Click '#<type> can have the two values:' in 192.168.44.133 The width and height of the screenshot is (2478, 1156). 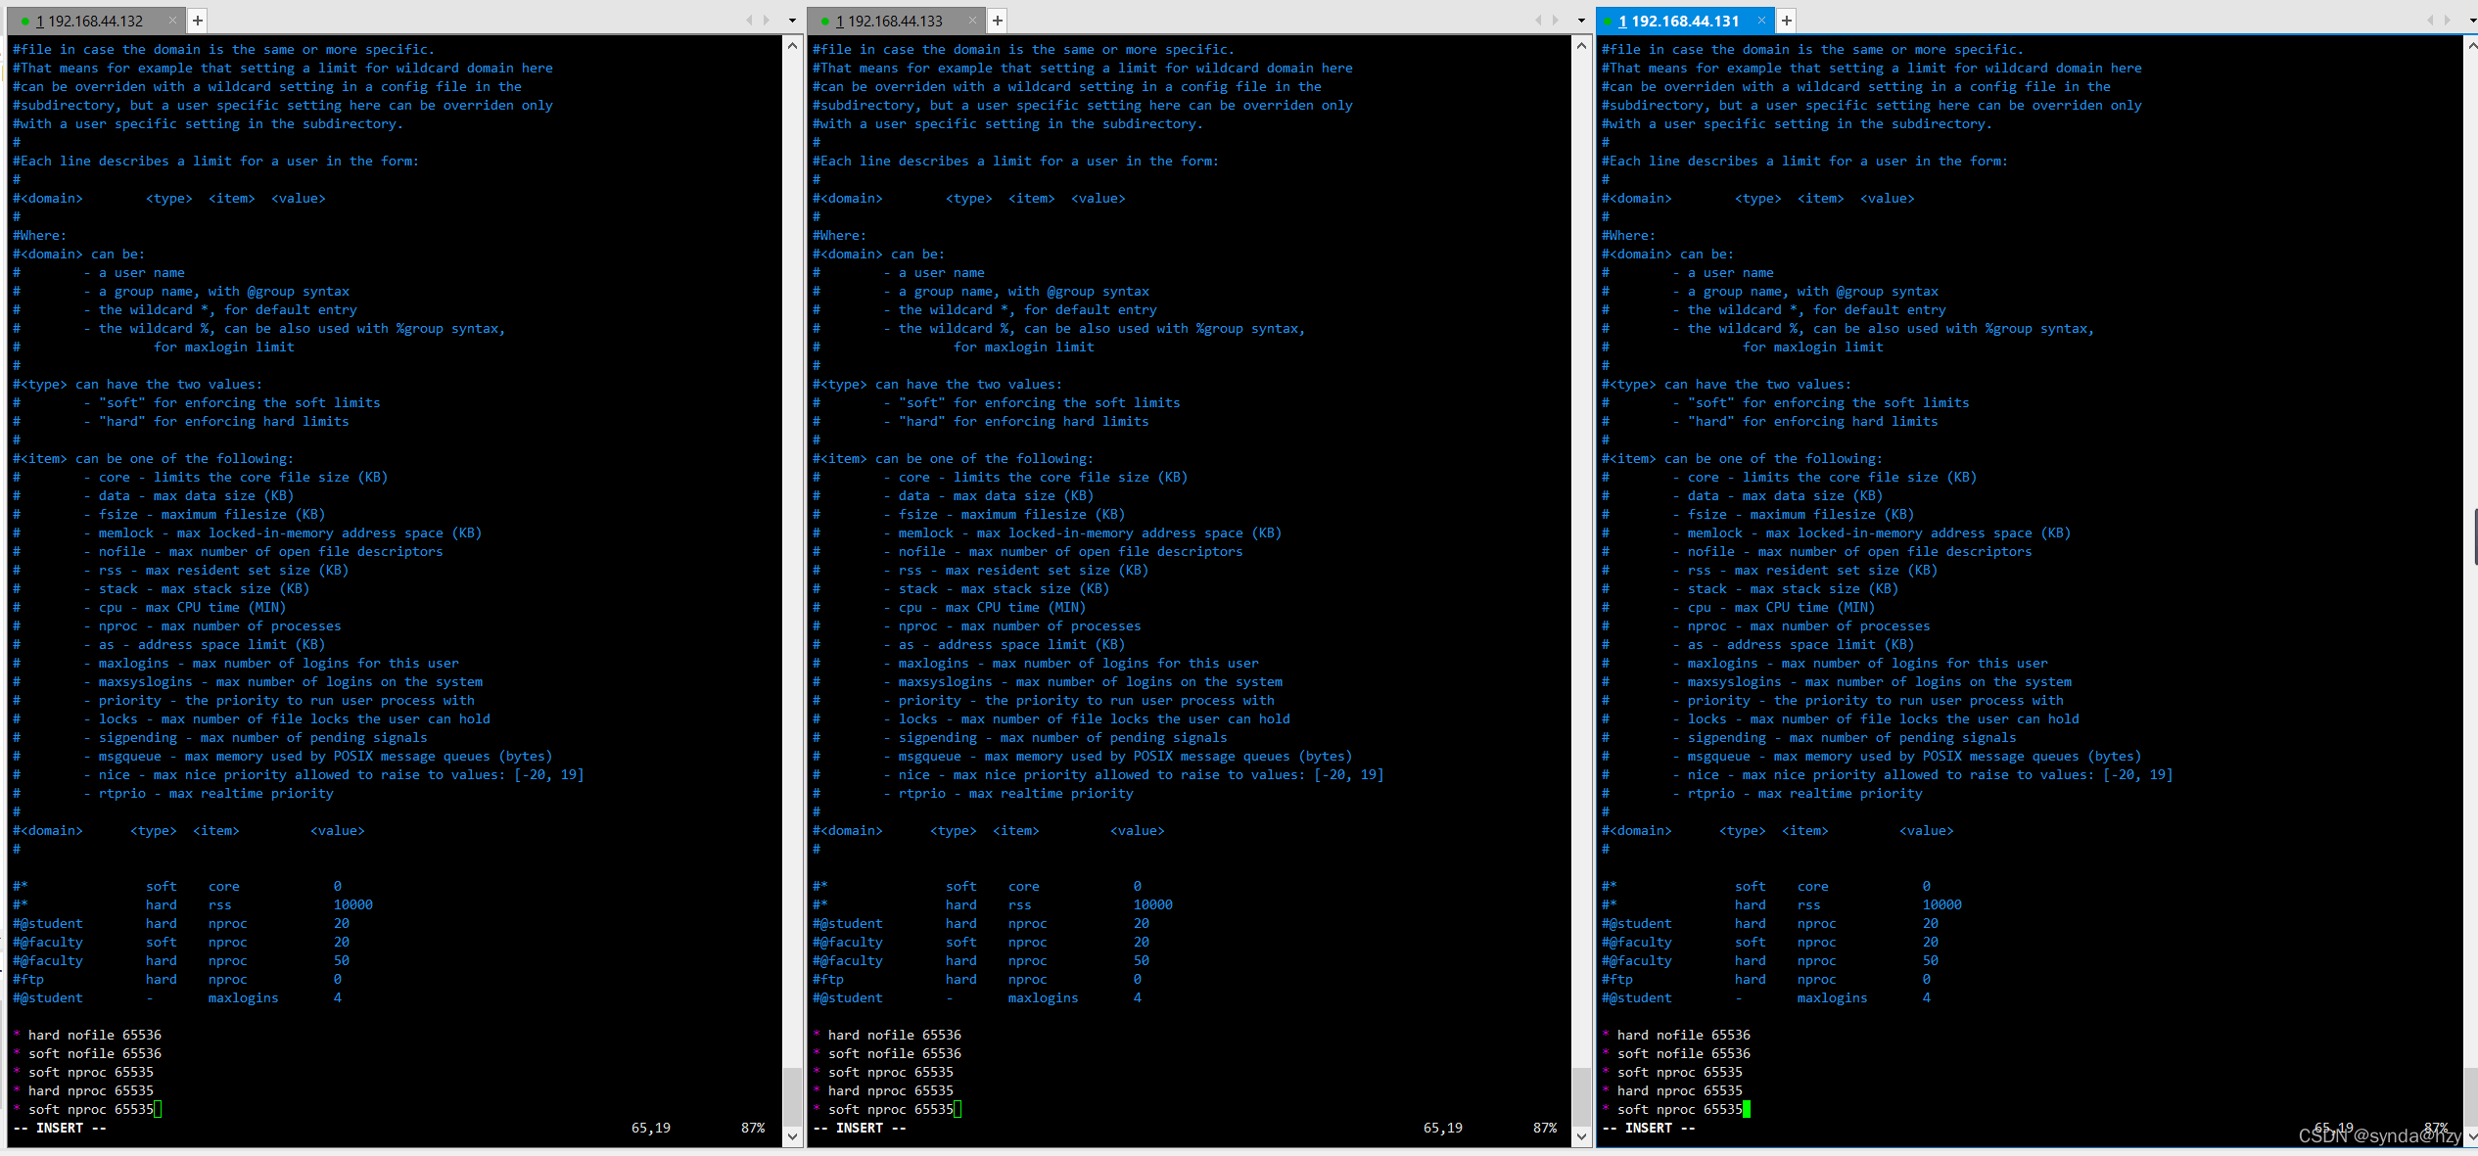click(937, 384)
